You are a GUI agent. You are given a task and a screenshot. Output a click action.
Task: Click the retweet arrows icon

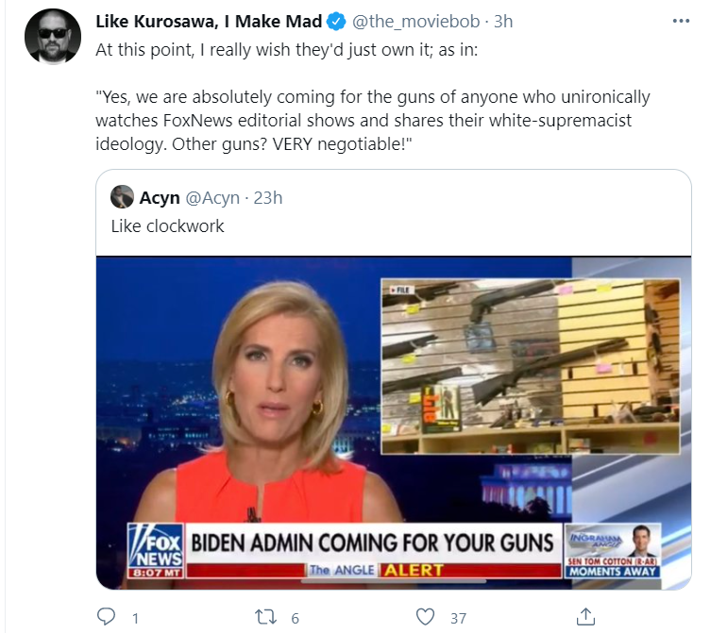265,617
